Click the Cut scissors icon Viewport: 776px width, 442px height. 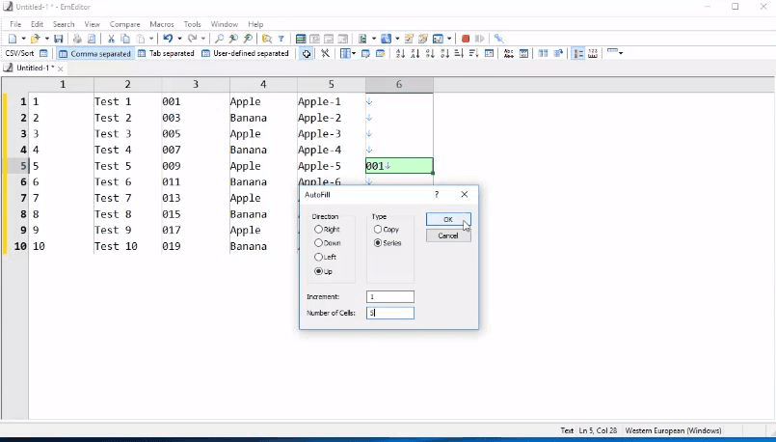pyautogui.click(x=111, y=39)
